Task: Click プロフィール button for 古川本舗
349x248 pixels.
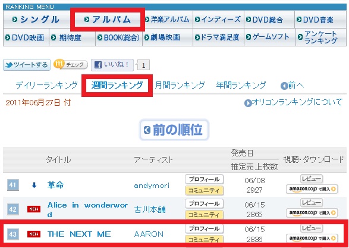Action: [204, 204]
